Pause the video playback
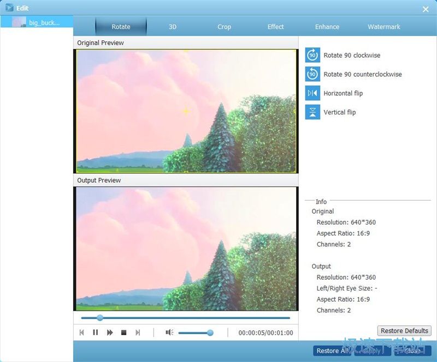437x362 pixels. pos(95,333)
